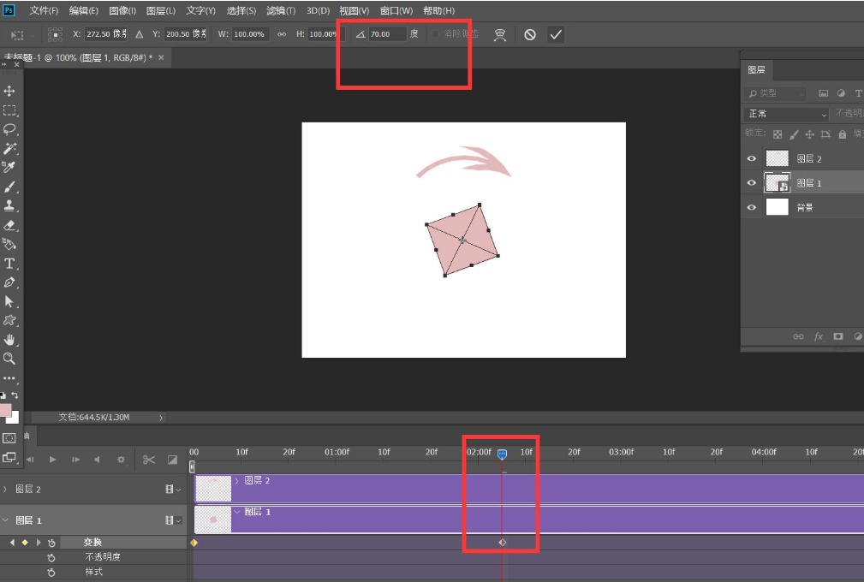Toggle the 不透明度 keyframe stopwatch
This screenshot has width=864, height=582.
click(51, 557)
